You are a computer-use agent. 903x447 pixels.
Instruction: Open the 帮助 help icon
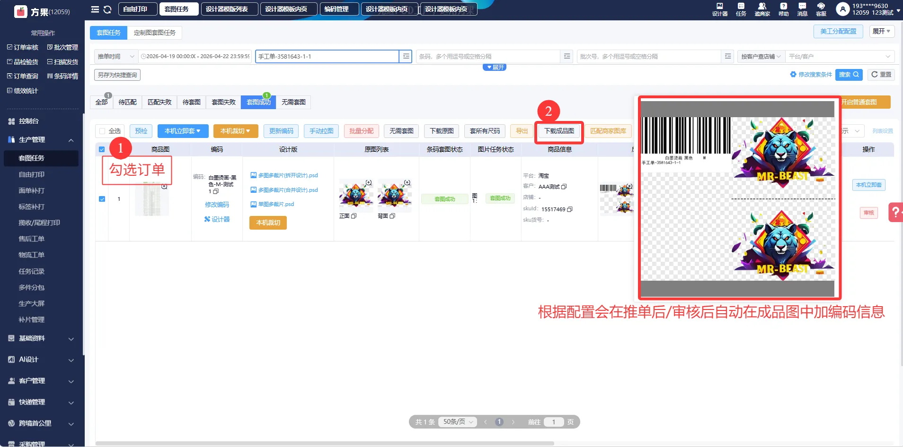tap(784, 9)
